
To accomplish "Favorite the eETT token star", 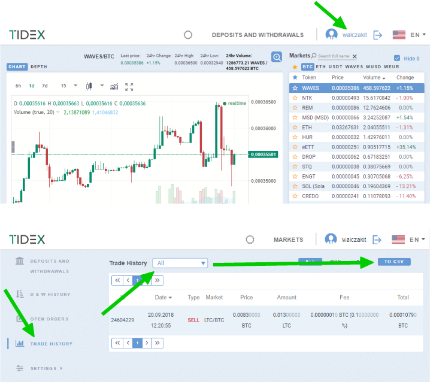I will [295, 147].
